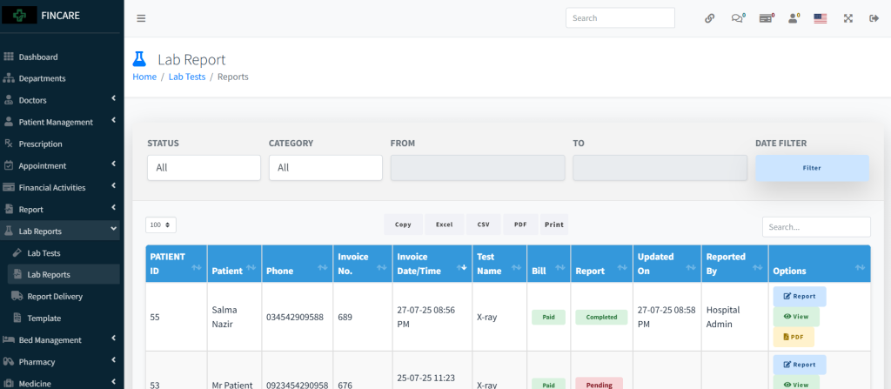
Task: Toggle fullscreen with the expand icon
Action: point(847,18)
